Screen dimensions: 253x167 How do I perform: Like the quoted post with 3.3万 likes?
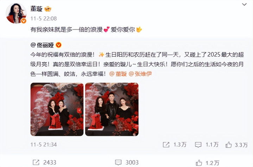pyautogui.click(x=236, y=145)
